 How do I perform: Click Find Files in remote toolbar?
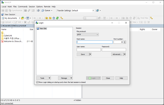[x=143, y=18]
